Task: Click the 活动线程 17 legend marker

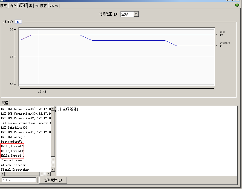Action: 217,46
